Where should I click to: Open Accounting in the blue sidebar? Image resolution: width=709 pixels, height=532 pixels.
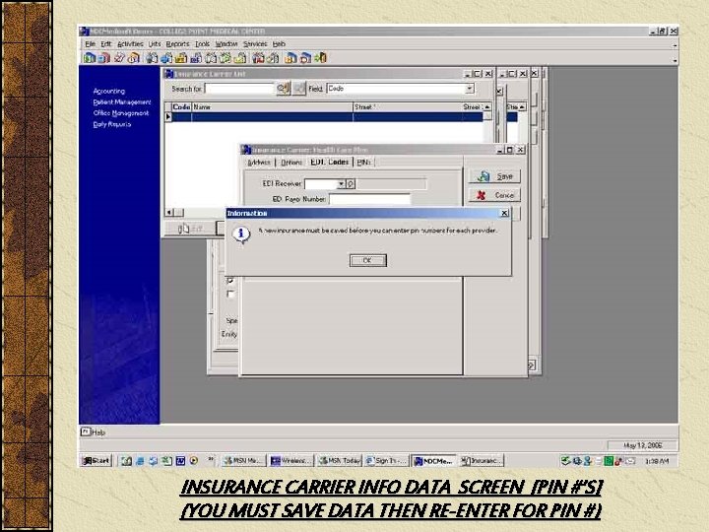pos(109,92)
